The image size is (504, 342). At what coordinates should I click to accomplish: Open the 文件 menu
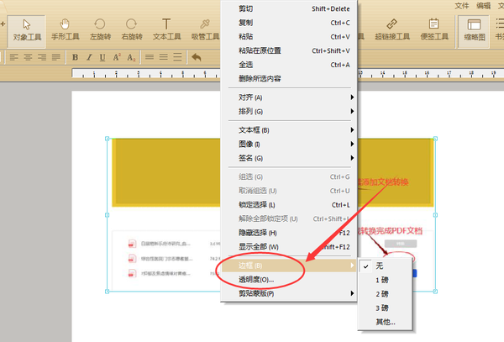[462, 6]
